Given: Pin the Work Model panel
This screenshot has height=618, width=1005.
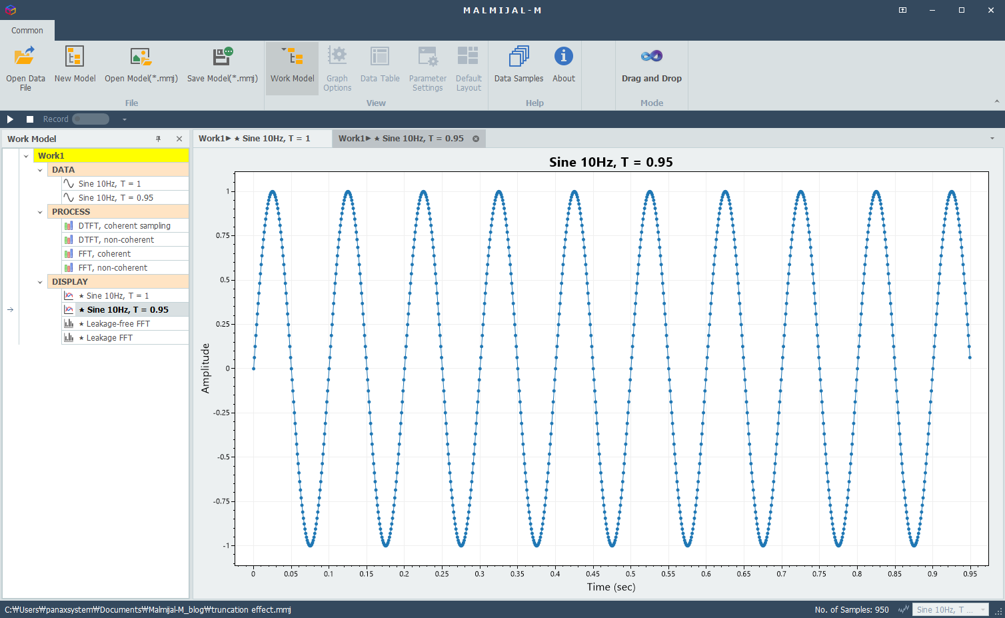Looking at the screenshot, I should point(159,139).
